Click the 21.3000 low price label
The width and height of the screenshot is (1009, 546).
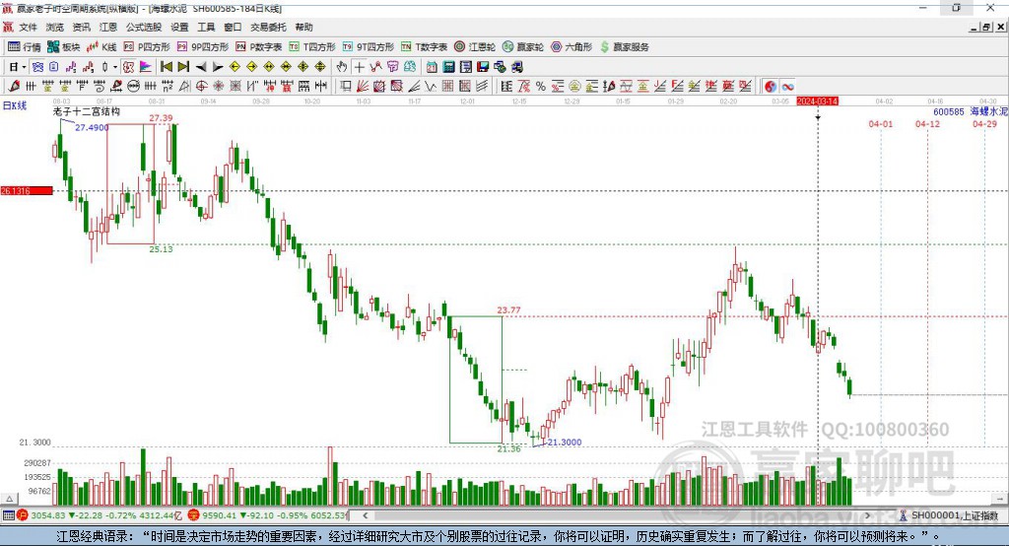(565, 442)
